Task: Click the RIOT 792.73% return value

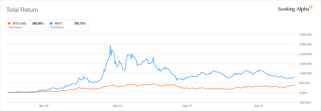Action: (x=80, y=24)
